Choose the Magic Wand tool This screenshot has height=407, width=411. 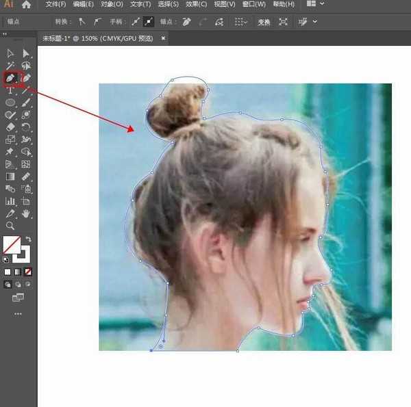[10, 66]
